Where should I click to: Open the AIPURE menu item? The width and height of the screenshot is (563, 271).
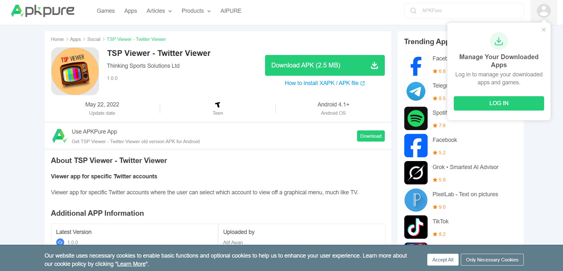(x=231, y=11)
